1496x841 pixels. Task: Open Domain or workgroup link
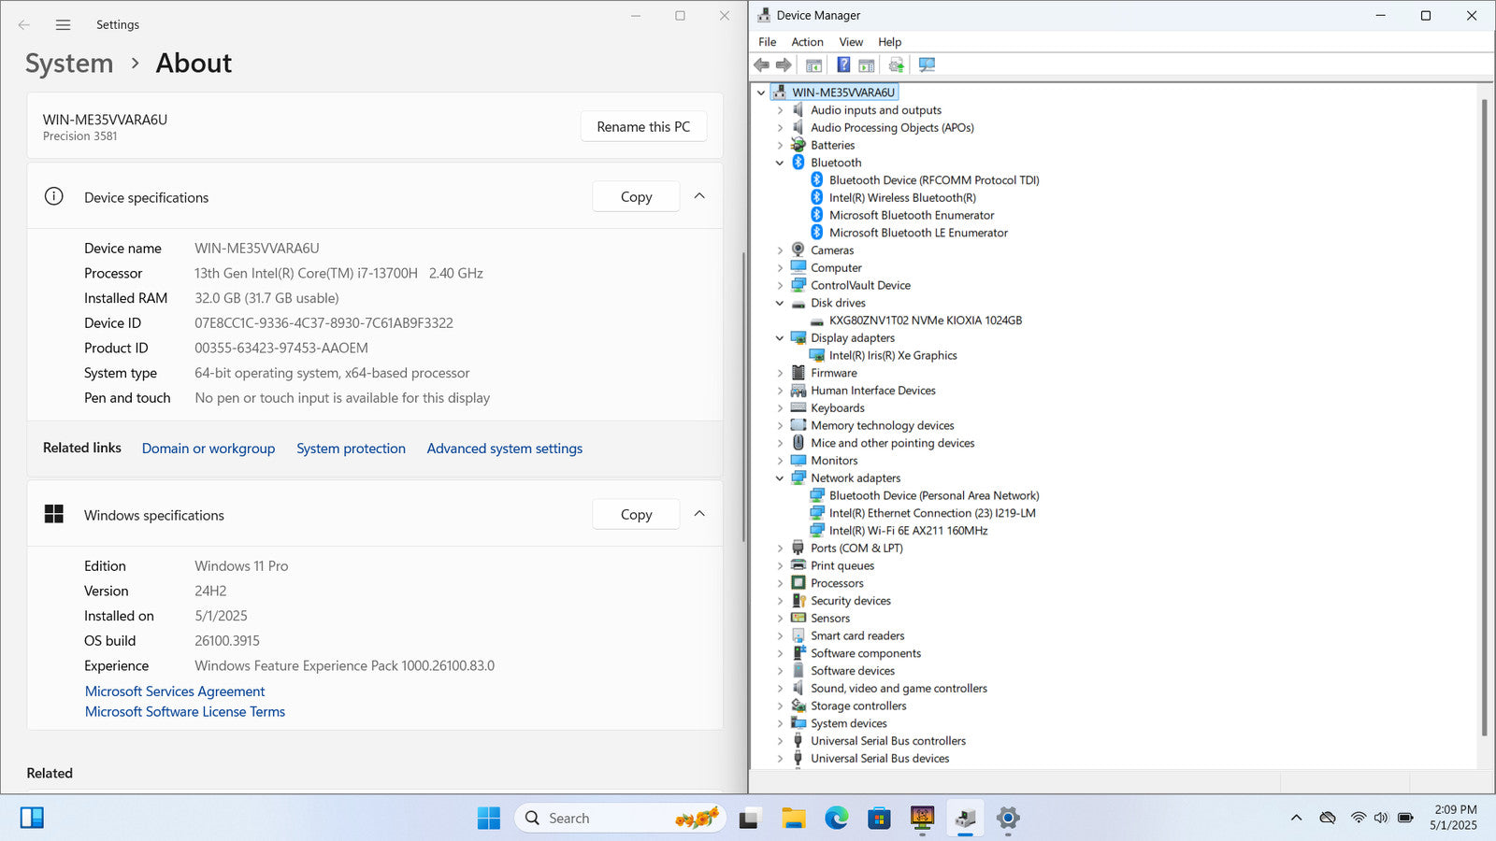(x=209, y=449)
